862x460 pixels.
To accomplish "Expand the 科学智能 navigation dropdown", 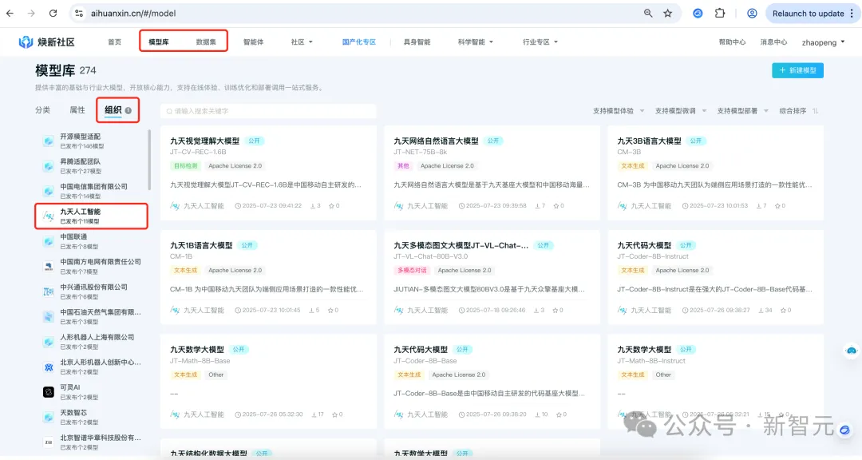I will tap(476, 42).
